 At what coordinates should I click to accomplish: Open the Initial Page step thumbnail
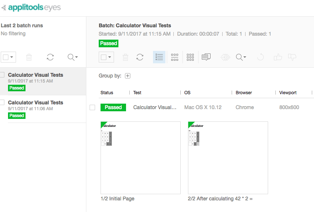pos(141,158)
